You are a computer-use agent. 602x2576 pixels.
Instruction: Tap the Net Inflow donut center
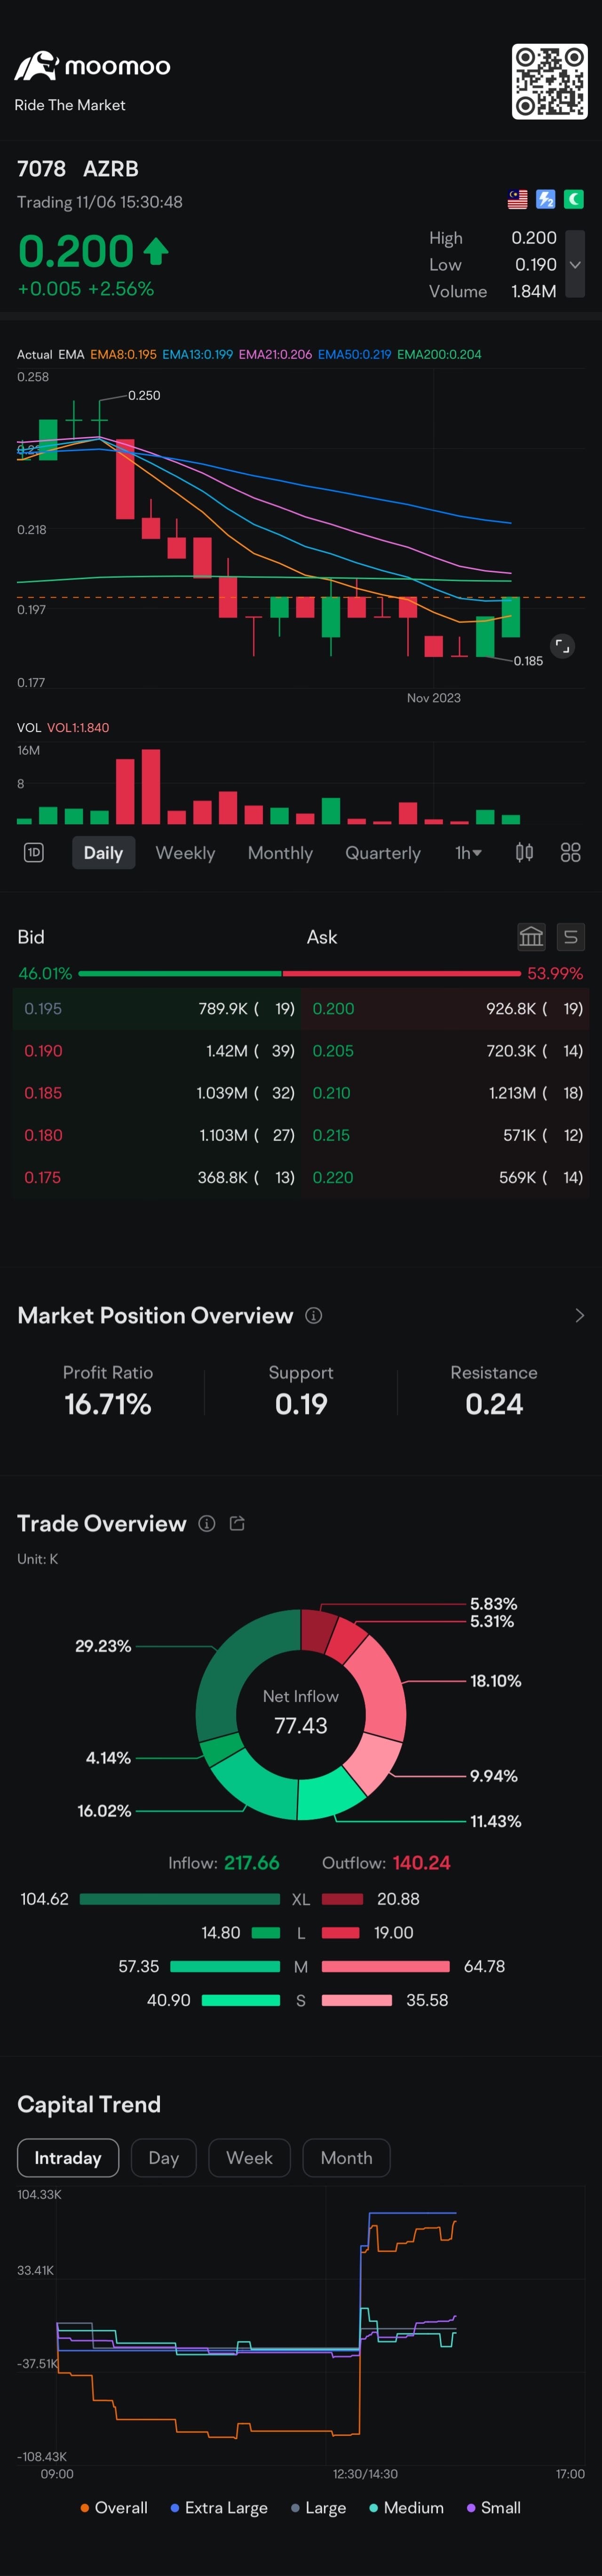pyautogui.click(x=301, y=1713)
